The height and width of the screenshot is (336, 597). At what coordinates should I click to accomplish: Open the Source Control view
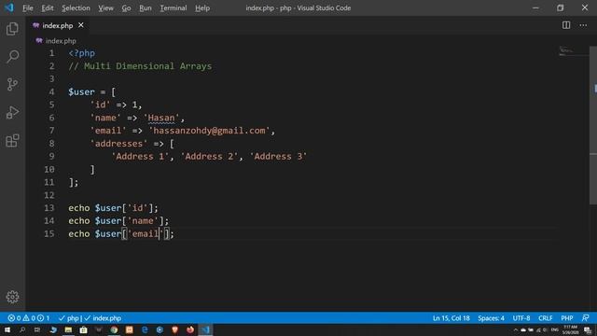[x=12, y=84]
